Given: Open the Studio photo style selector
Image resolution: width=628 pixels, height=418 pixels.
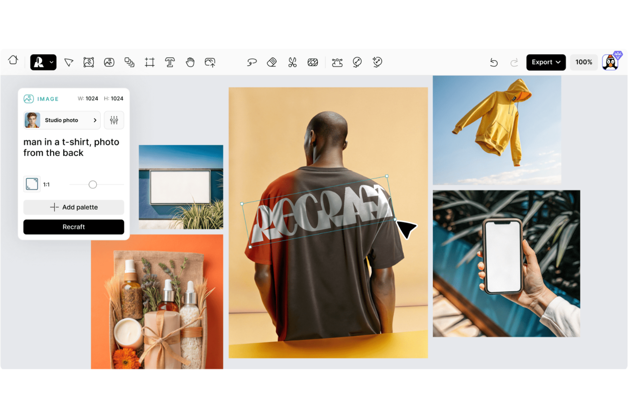Looking at the screenshot, I should pos(62,120).
